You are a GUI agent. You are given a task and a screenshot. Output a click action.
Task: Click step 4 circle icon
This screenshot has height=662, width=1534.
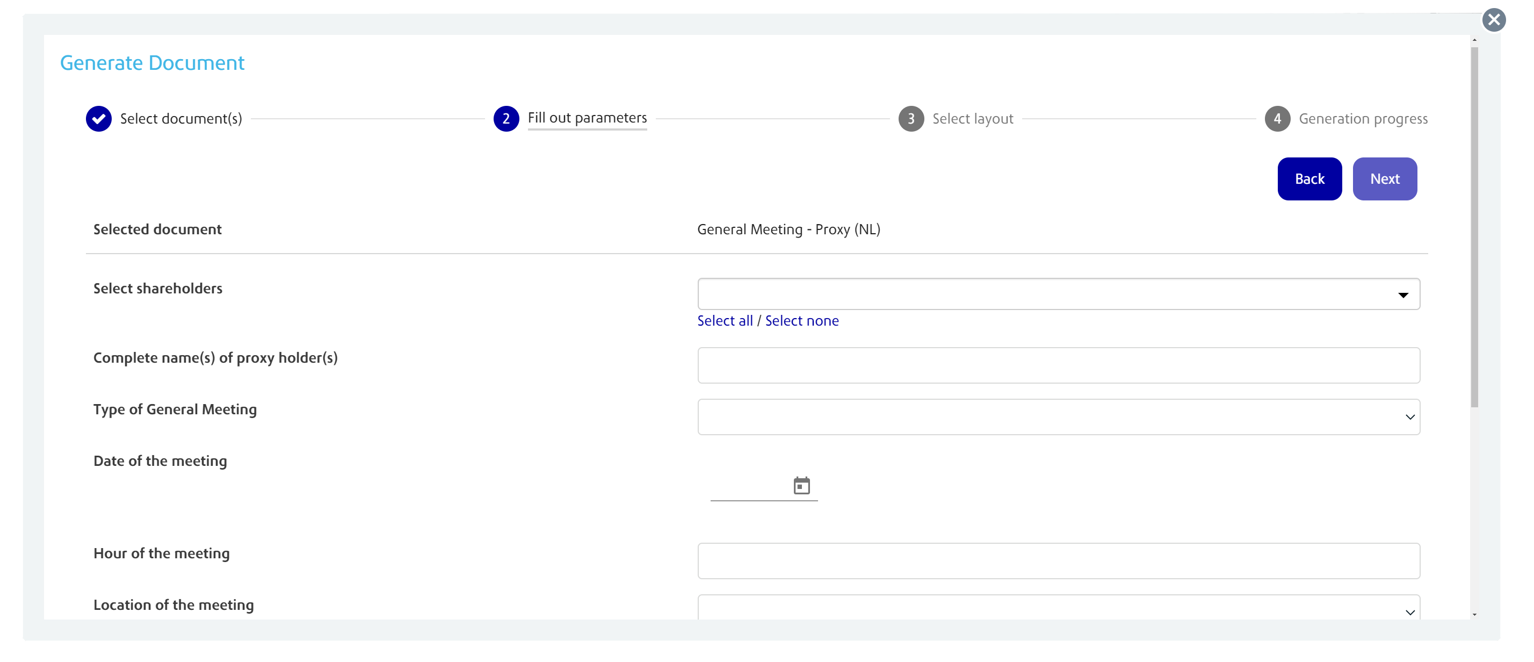coord(1277,119)
